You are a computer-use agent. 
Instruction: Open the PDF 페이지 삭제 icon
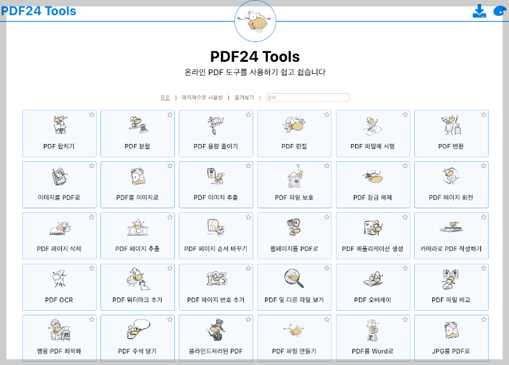click(x=60, y=228)
